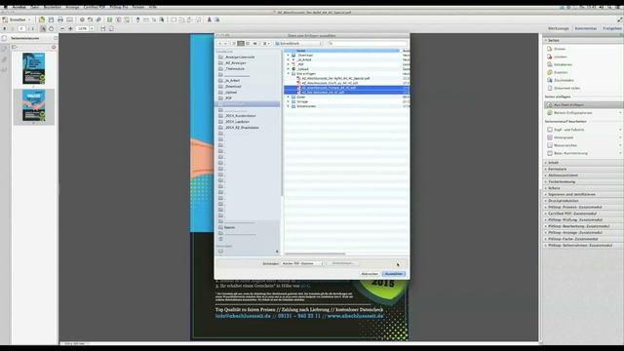Click the search field in the file dialog

(368, 43)
